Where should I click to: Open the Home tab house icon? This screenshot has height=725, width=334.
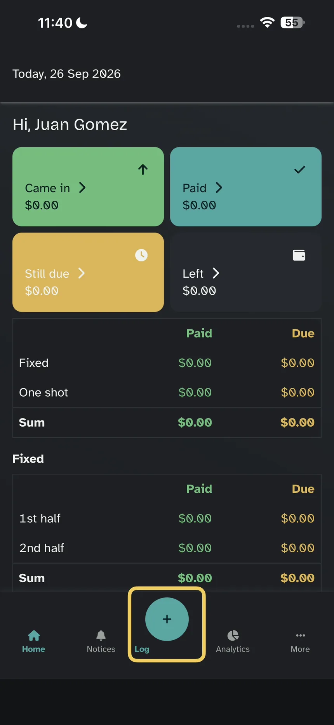click(34, 636)
